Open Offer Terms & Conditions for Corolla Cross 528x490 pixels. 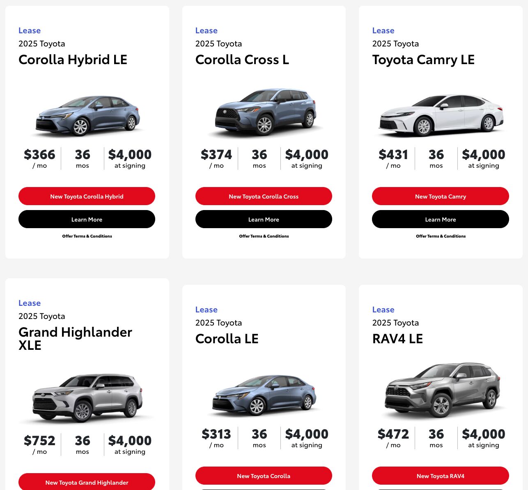click(264, 236)
